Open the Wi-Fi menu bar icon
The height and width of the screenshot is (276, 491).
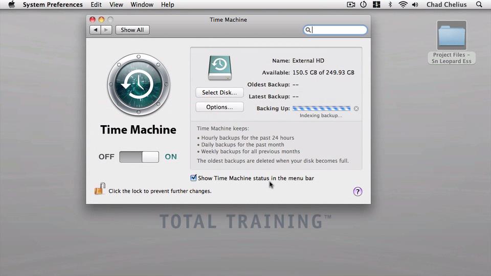point(403,5)
